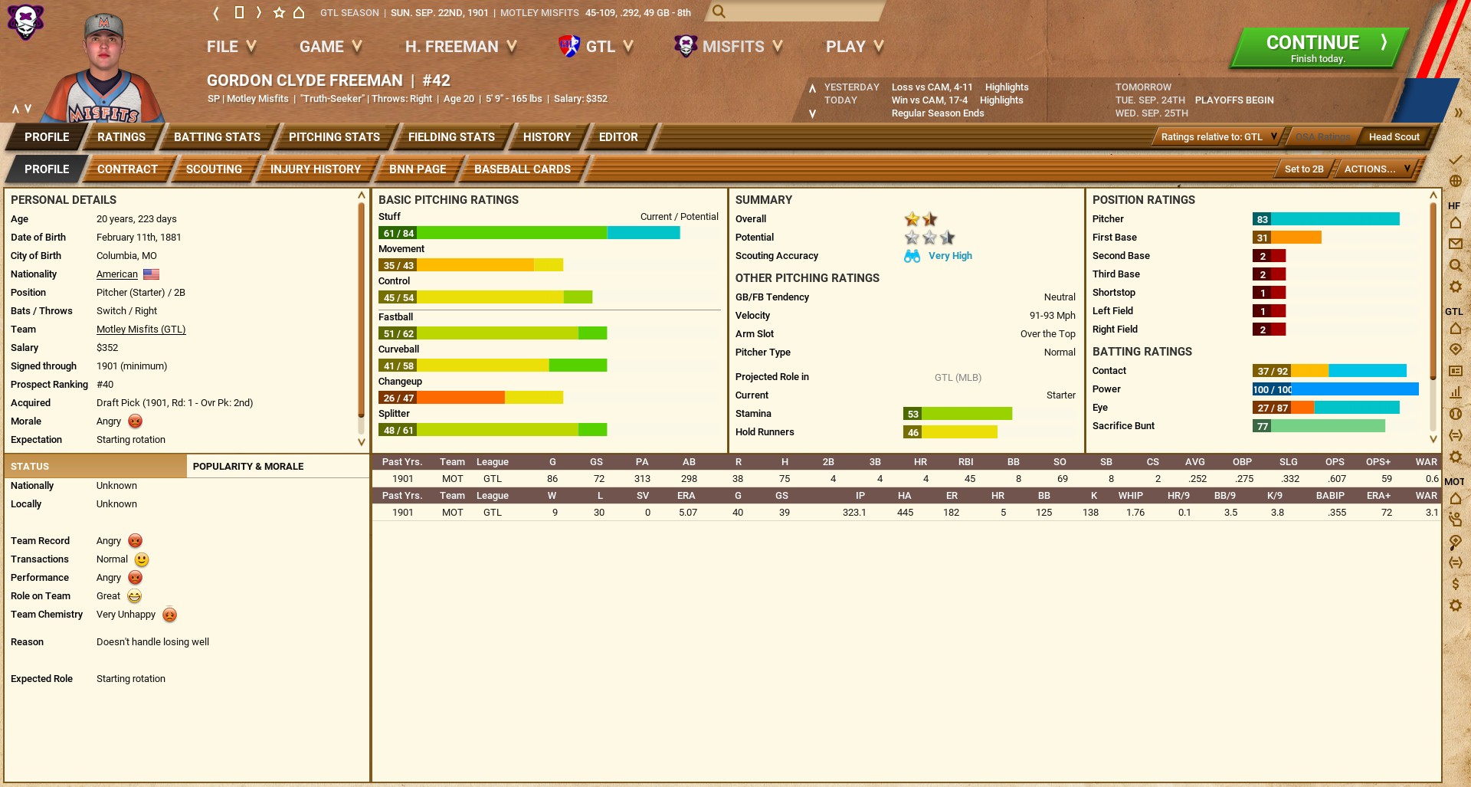This screenshot has width=1471, height=787.
Task: Open the American nationality link
Action: click(x=117, y=274)
